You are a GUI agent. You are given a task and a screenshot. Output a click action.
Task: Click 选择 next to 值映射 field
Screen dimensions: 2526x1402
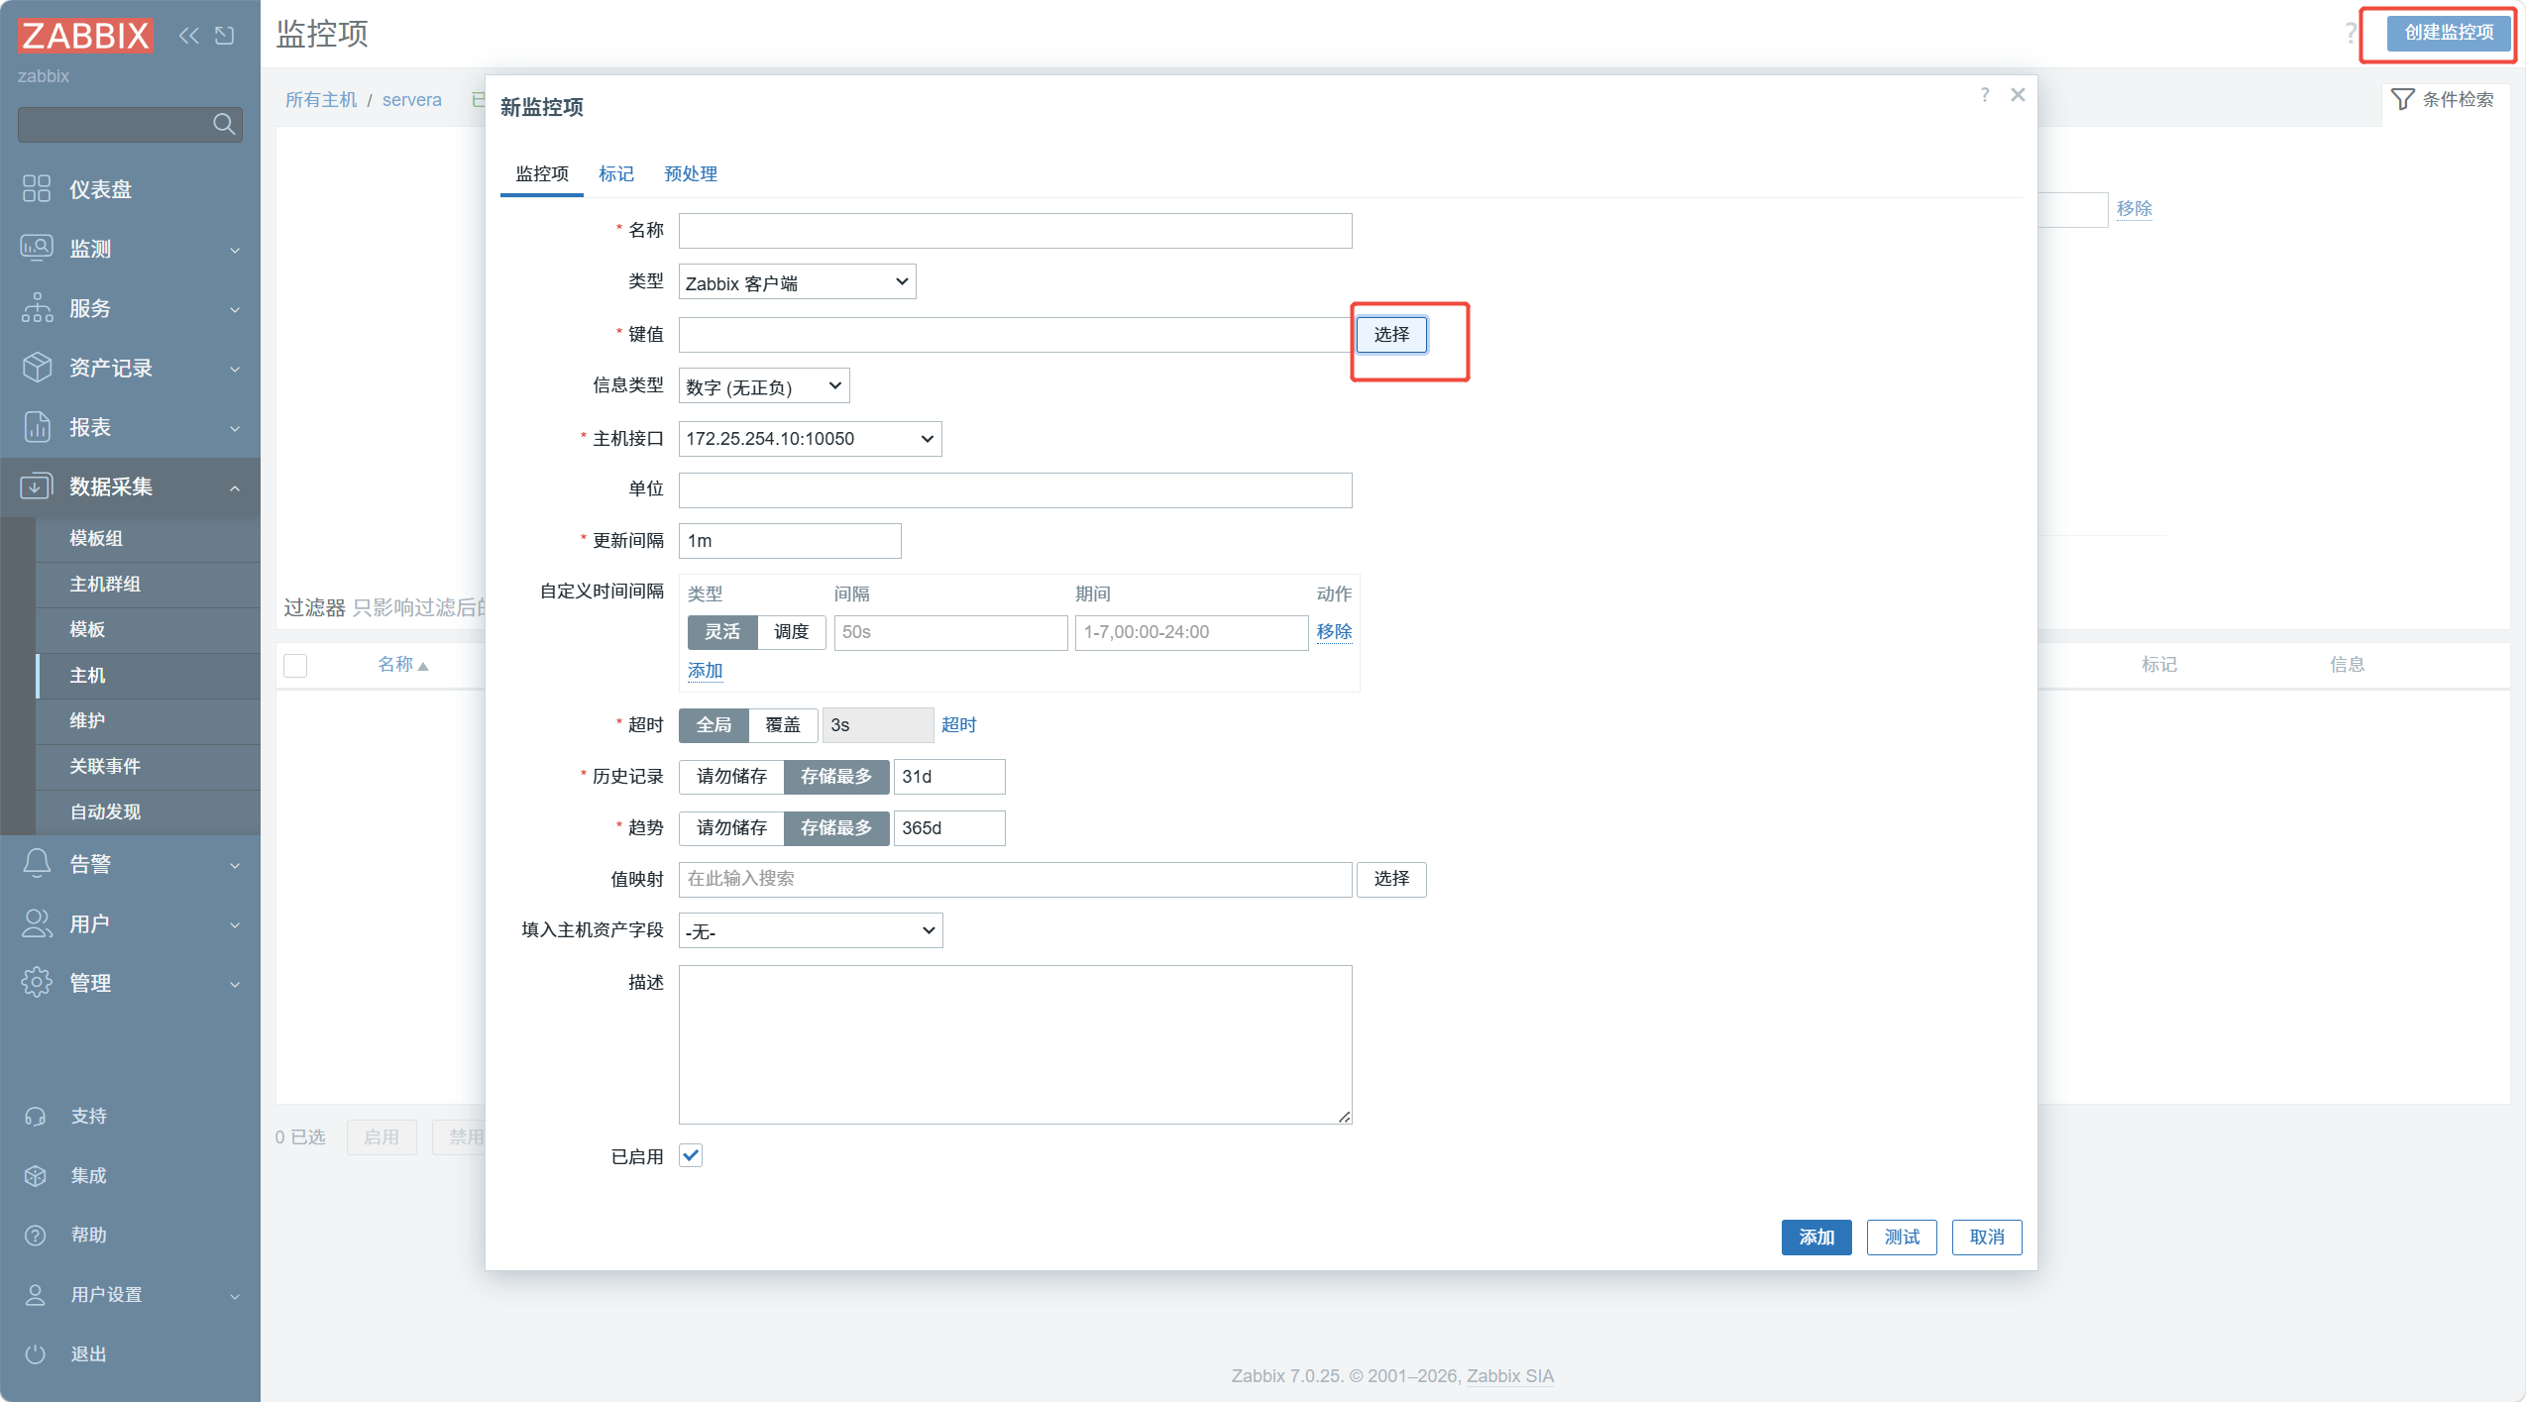tap(1391, 880)
